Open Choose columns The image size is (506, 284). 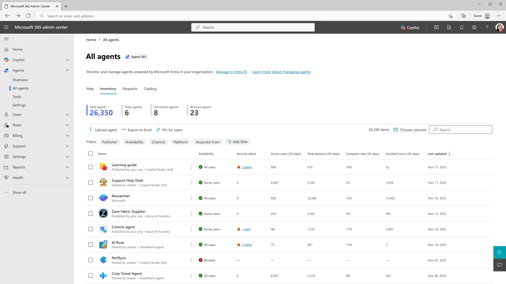(410, 130)
